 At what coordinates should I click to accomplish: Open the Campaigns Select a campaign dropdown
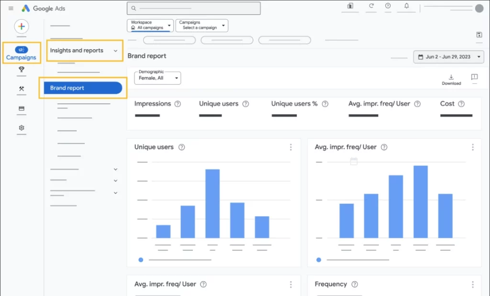pyautogui.click(x=202, y=26)
